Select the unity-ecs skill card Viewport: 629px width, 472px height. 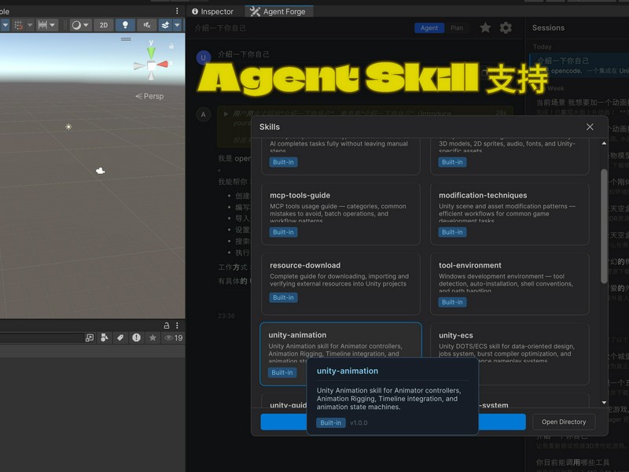coord(509,353)
